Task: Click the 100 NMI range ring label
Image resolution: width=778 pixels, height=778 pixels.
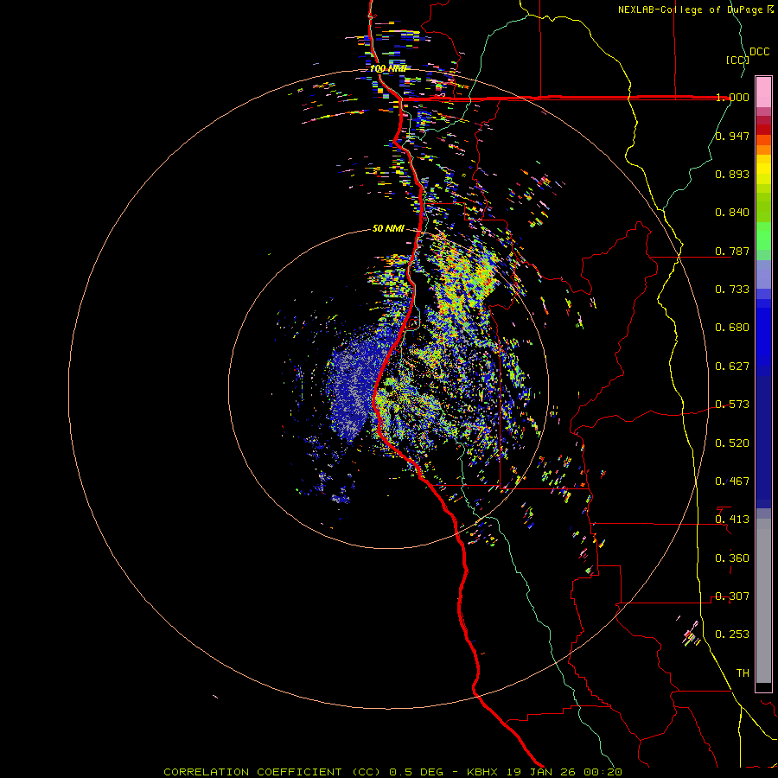Action: coord(388,68)
